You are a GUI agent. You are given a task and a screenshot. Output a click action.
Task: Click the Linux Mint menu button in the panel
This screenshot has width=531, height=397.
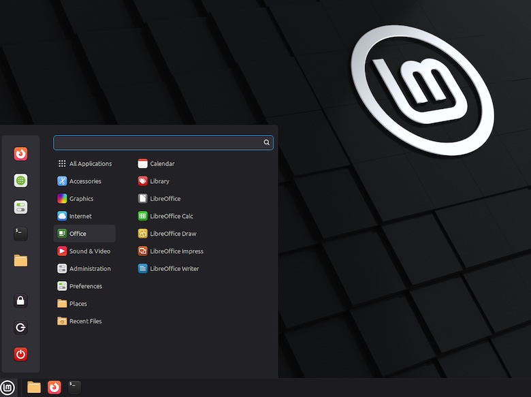7,387
